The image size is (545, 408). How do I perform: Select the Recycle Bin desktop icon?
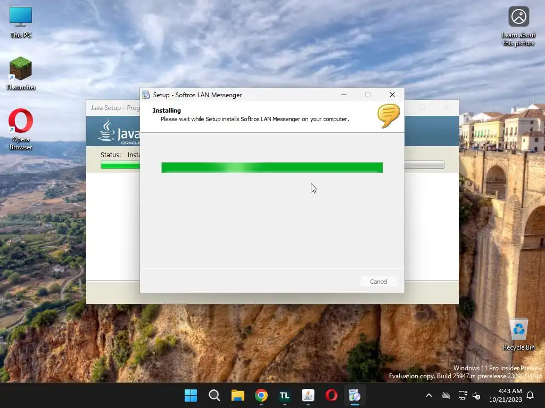(518, 335)
